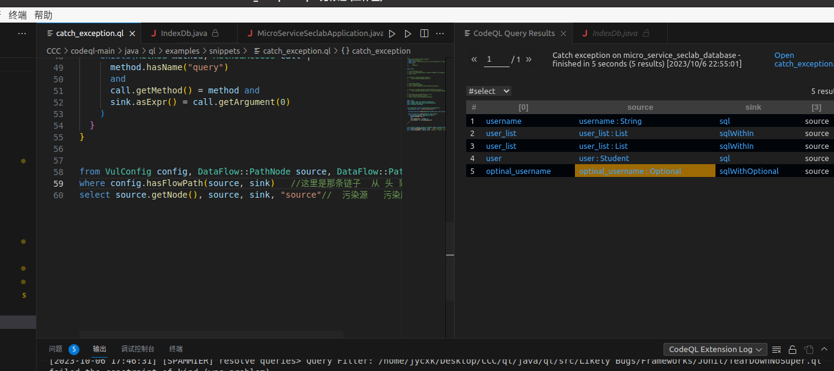
Task: Click the sqlWithOptional sink link
Action: (748, 171)
